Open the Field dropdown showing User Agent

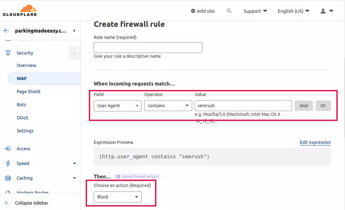click(x=117, y=106)
